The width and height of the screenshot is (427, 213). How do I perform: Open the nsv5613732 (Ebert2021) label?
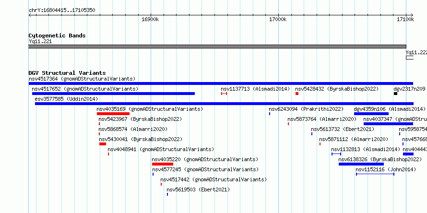(x=343, y=129)
